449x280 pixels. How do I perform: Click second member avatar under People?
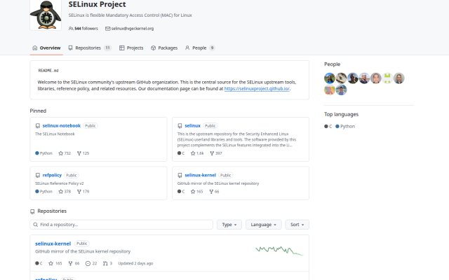341,78
